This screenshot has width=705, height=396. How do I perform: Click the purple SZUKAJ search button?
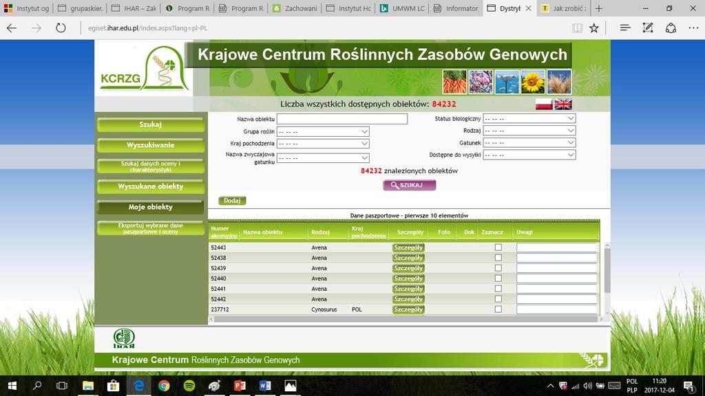pos(409,185)
